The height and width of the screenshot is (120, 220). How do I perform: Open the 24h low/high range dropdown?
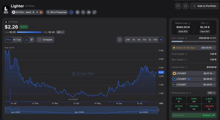pyautogui.click(x=60, y=32)
